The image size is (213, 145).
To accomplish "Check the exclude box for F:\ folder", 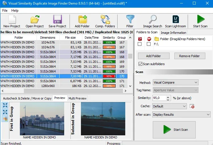I will tap(149, 44).
